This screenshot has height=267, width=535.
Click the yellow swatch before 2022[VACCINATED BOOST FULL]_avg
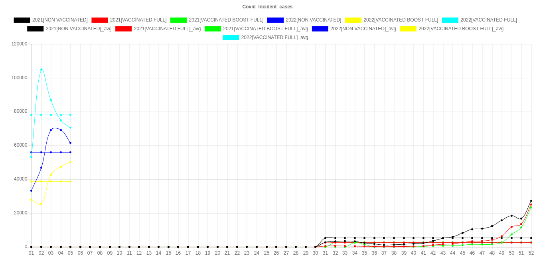click(x=408, y=29)
